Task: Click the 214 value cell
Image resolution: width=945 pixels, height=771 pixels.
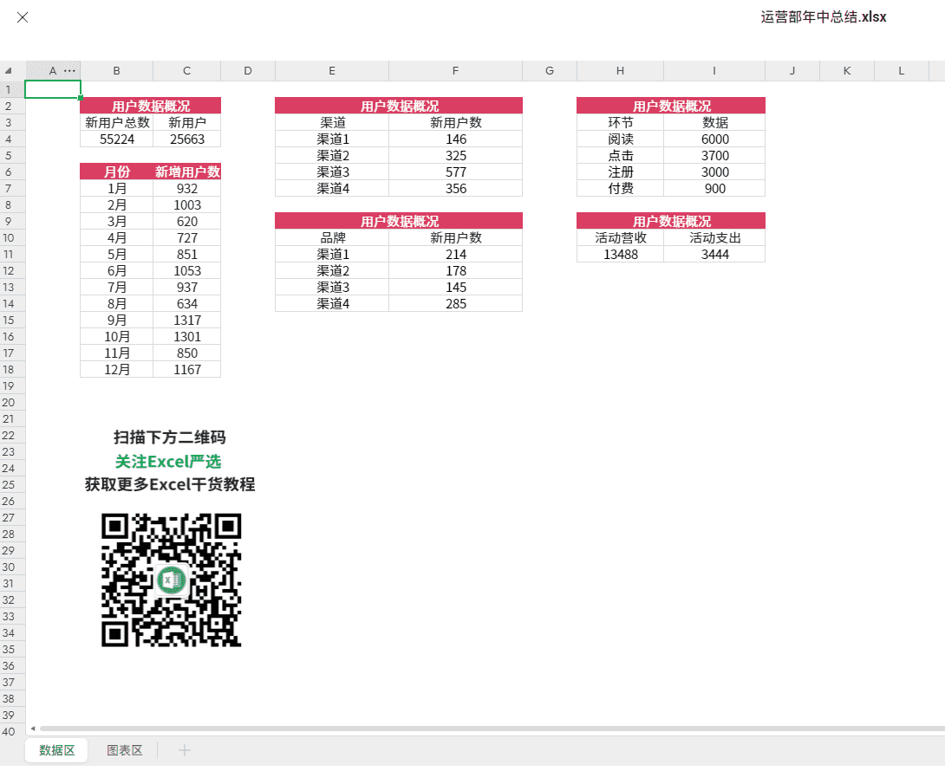Action: click(x=456, y=254)
